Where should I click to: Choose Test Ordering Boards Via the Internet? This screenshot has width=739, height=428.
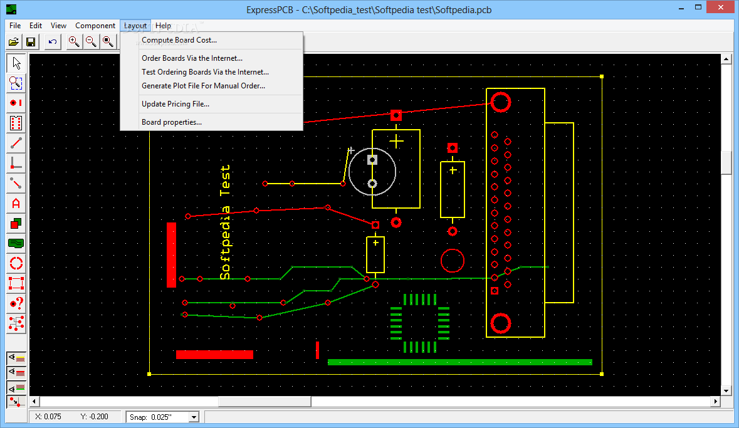click(x=212, y=71)
